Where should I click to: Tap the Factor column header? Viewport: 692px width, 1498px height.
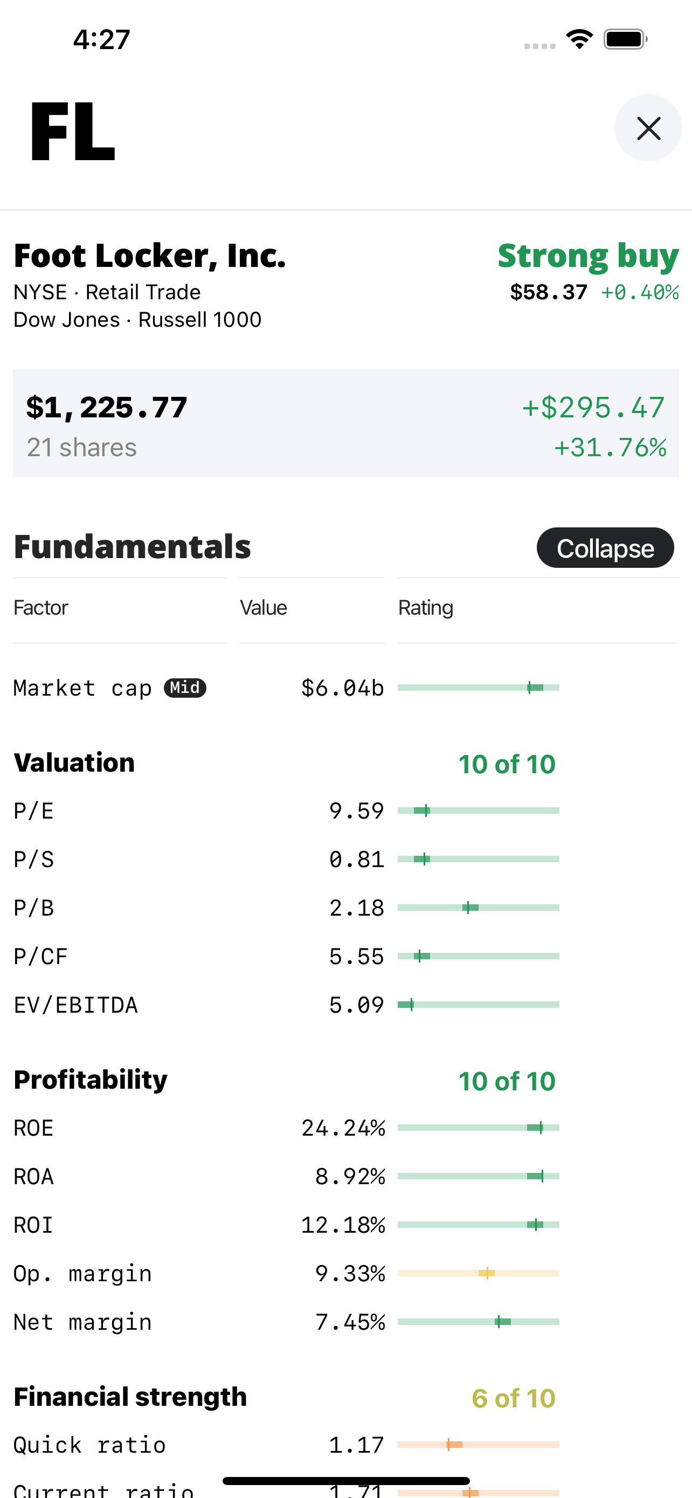coord(40,608)
